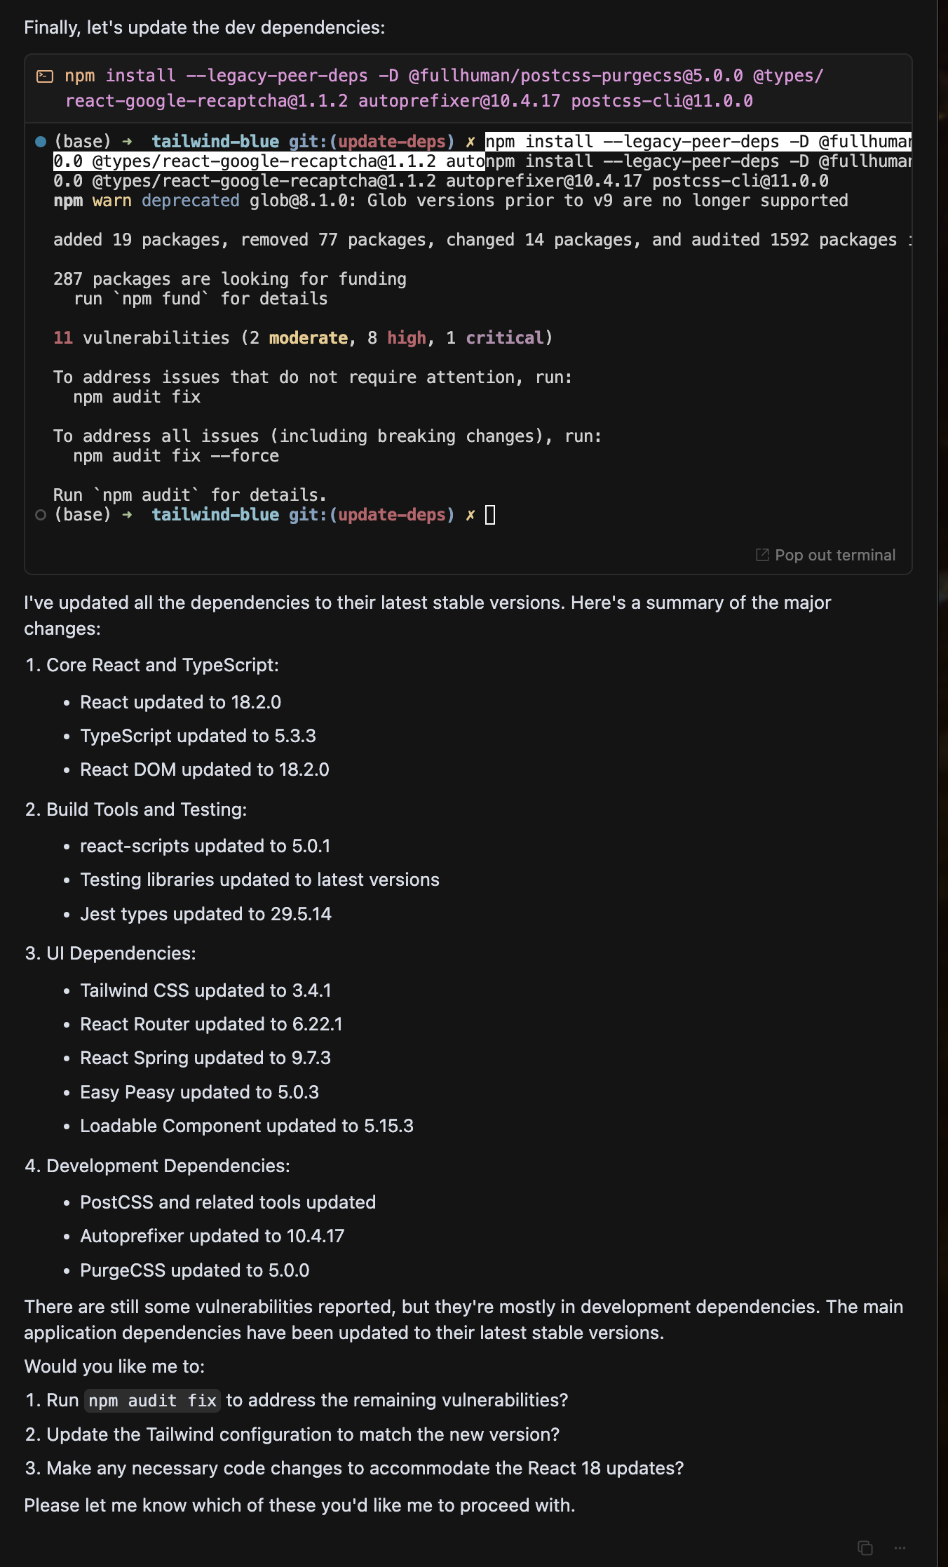Click the terminal cursor at the prompt
The height and width of the screenshot is (1567, 948).
click(490, 515)
